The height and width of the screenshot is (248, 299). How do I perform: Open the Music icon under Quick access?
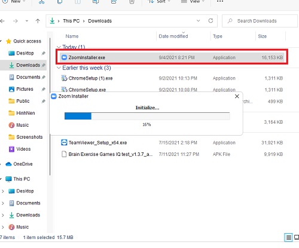click(11, 125)
